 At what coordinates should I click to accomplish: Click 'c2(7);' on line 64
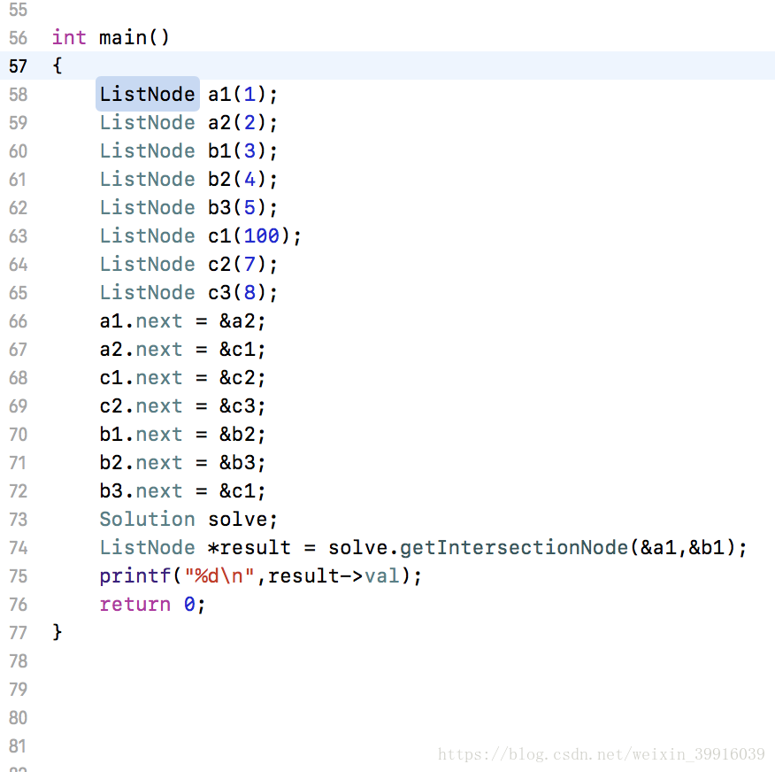(x=242, y=264)
